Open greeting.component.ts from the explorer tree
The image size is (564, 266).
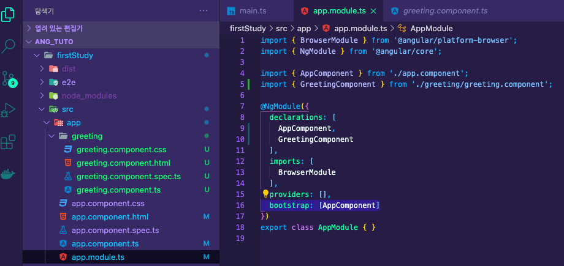point(121,190)
